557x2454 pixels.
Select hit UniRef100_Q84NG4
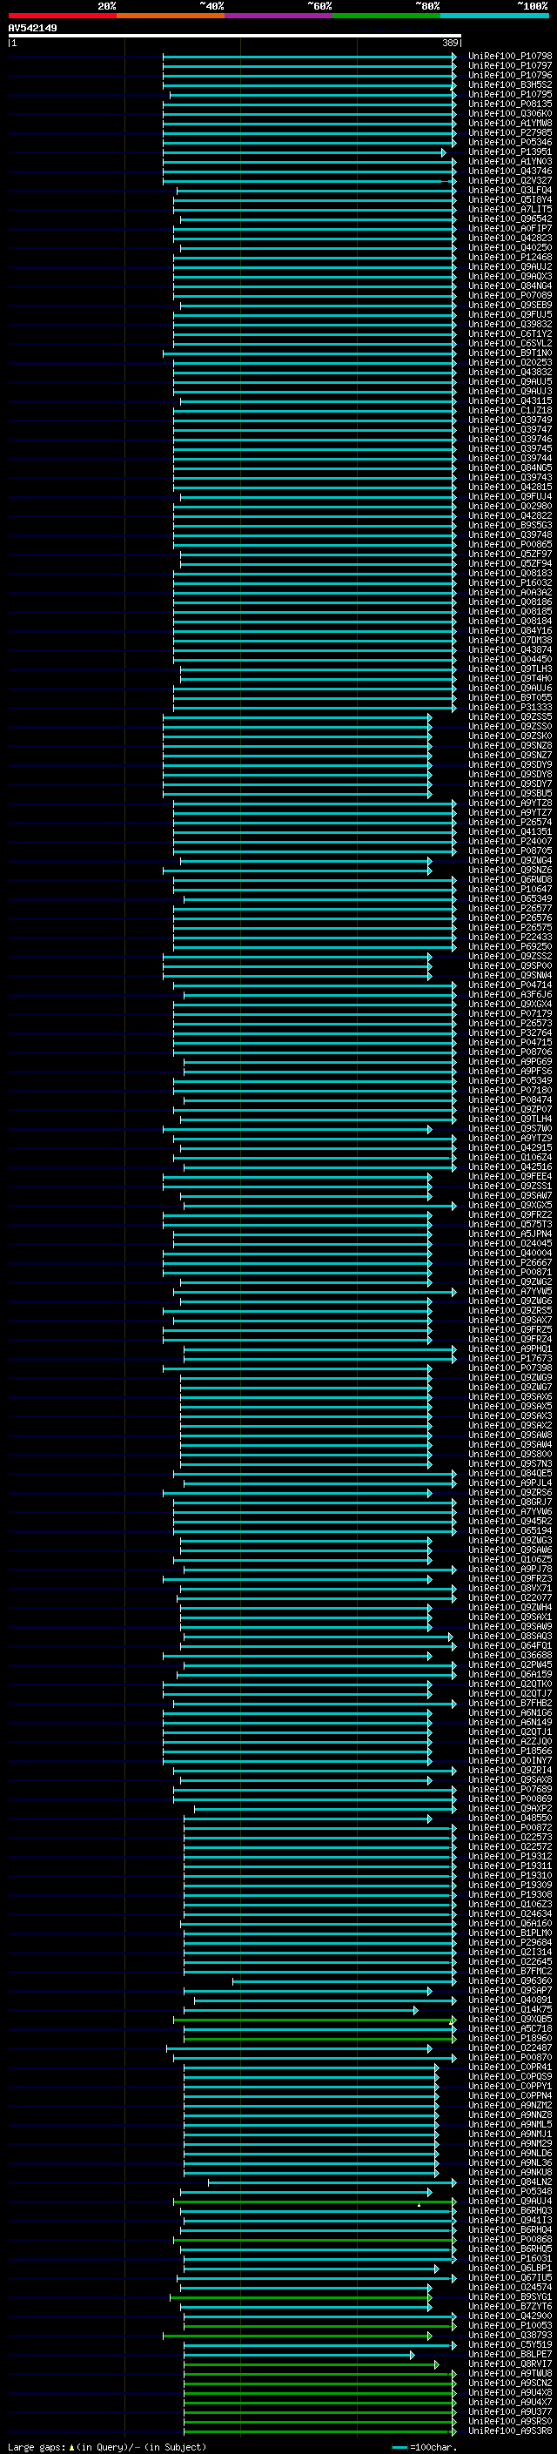[509, 286]
